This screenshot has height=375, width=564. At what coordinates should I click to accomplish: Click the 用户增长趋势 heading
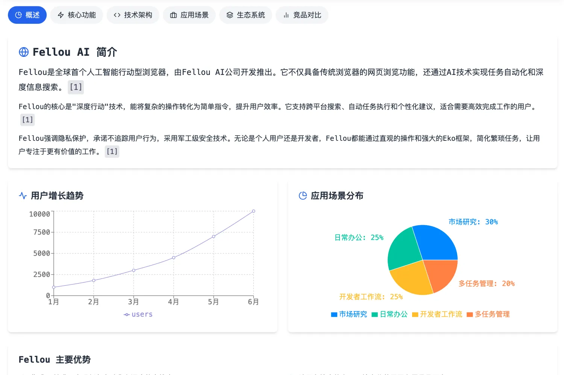[57, 196]
